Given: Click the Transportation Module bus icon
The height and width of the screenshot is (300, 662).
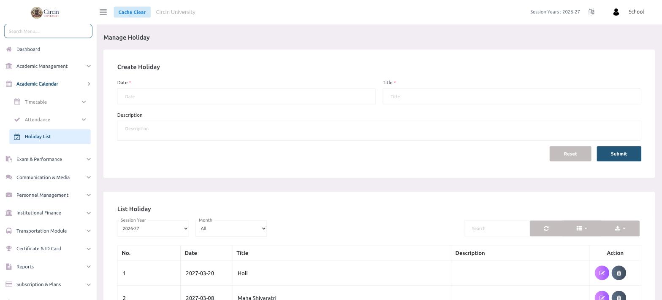Looking at the screenshot, I should [x=9, y=231].
